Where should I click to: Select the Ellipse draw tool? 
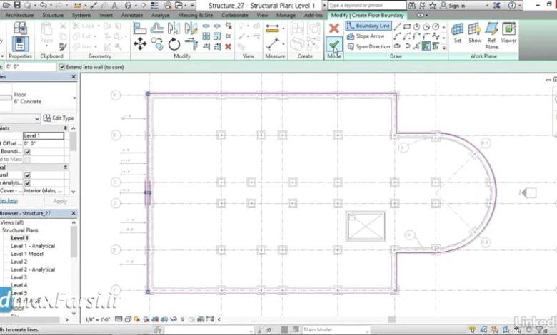[x=398, y=46]
